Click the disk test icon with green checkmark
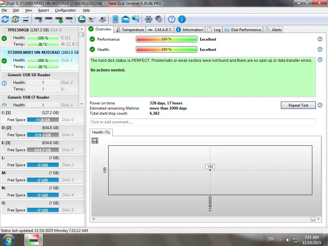Image resolution: width=328 pixels, height=246 pixels. coord(59,19)
